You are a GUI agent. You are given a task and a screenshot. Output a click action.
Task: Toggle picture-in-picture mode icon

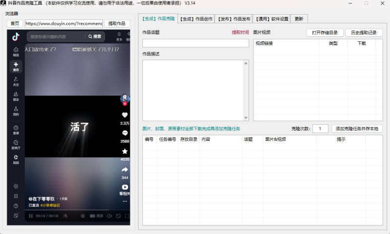(118, 216)
